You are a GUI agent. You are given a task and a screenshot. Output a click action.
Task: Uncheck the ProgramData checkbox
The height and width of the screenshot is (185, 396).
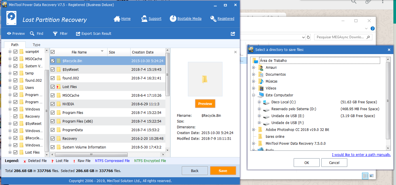[53, 130]
